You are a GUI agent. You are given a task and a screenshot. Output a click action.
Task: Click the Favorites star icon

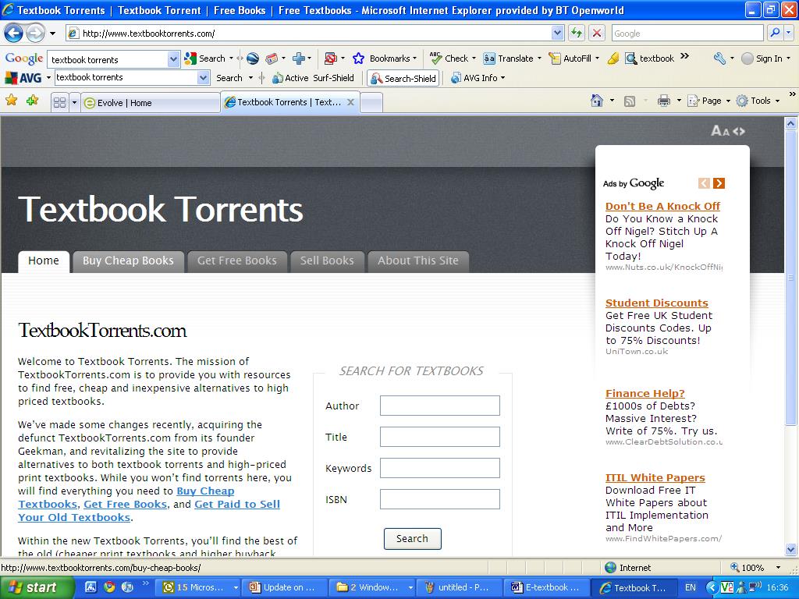pos(11,101)
